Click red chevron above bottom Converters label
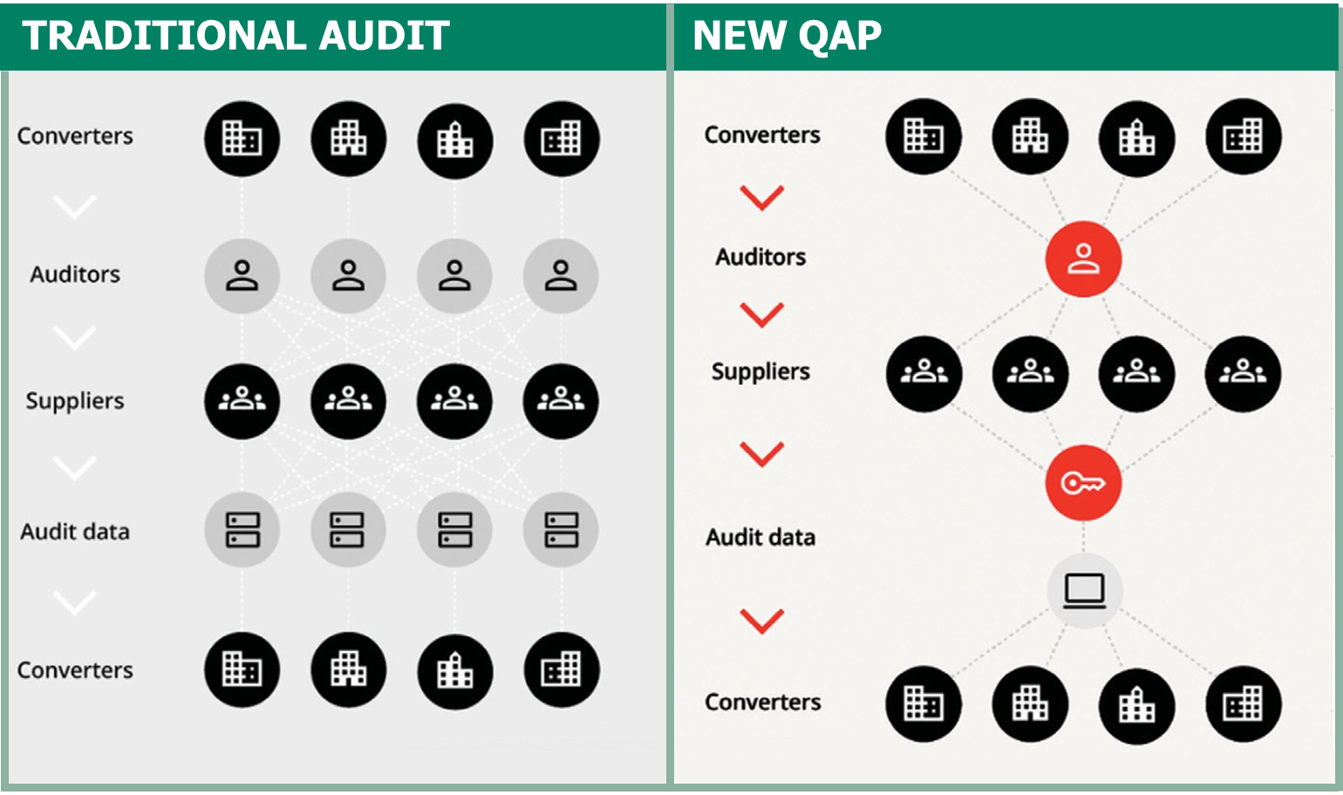Screen dimensions: 1343x795 pyautogui.click(x=761, y=621)
